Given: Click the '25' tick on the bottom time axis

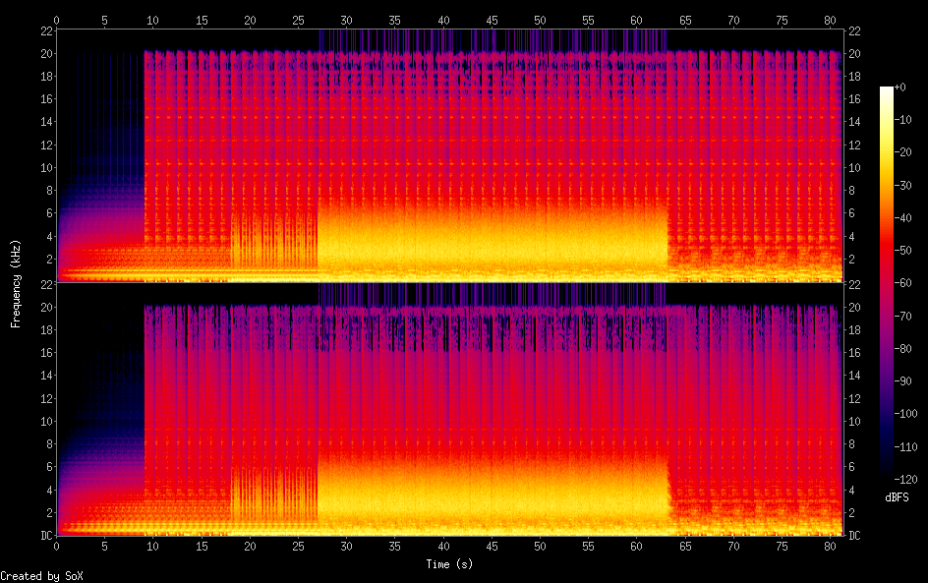Looking at the screenshot, I should click(x=299, y=547).
